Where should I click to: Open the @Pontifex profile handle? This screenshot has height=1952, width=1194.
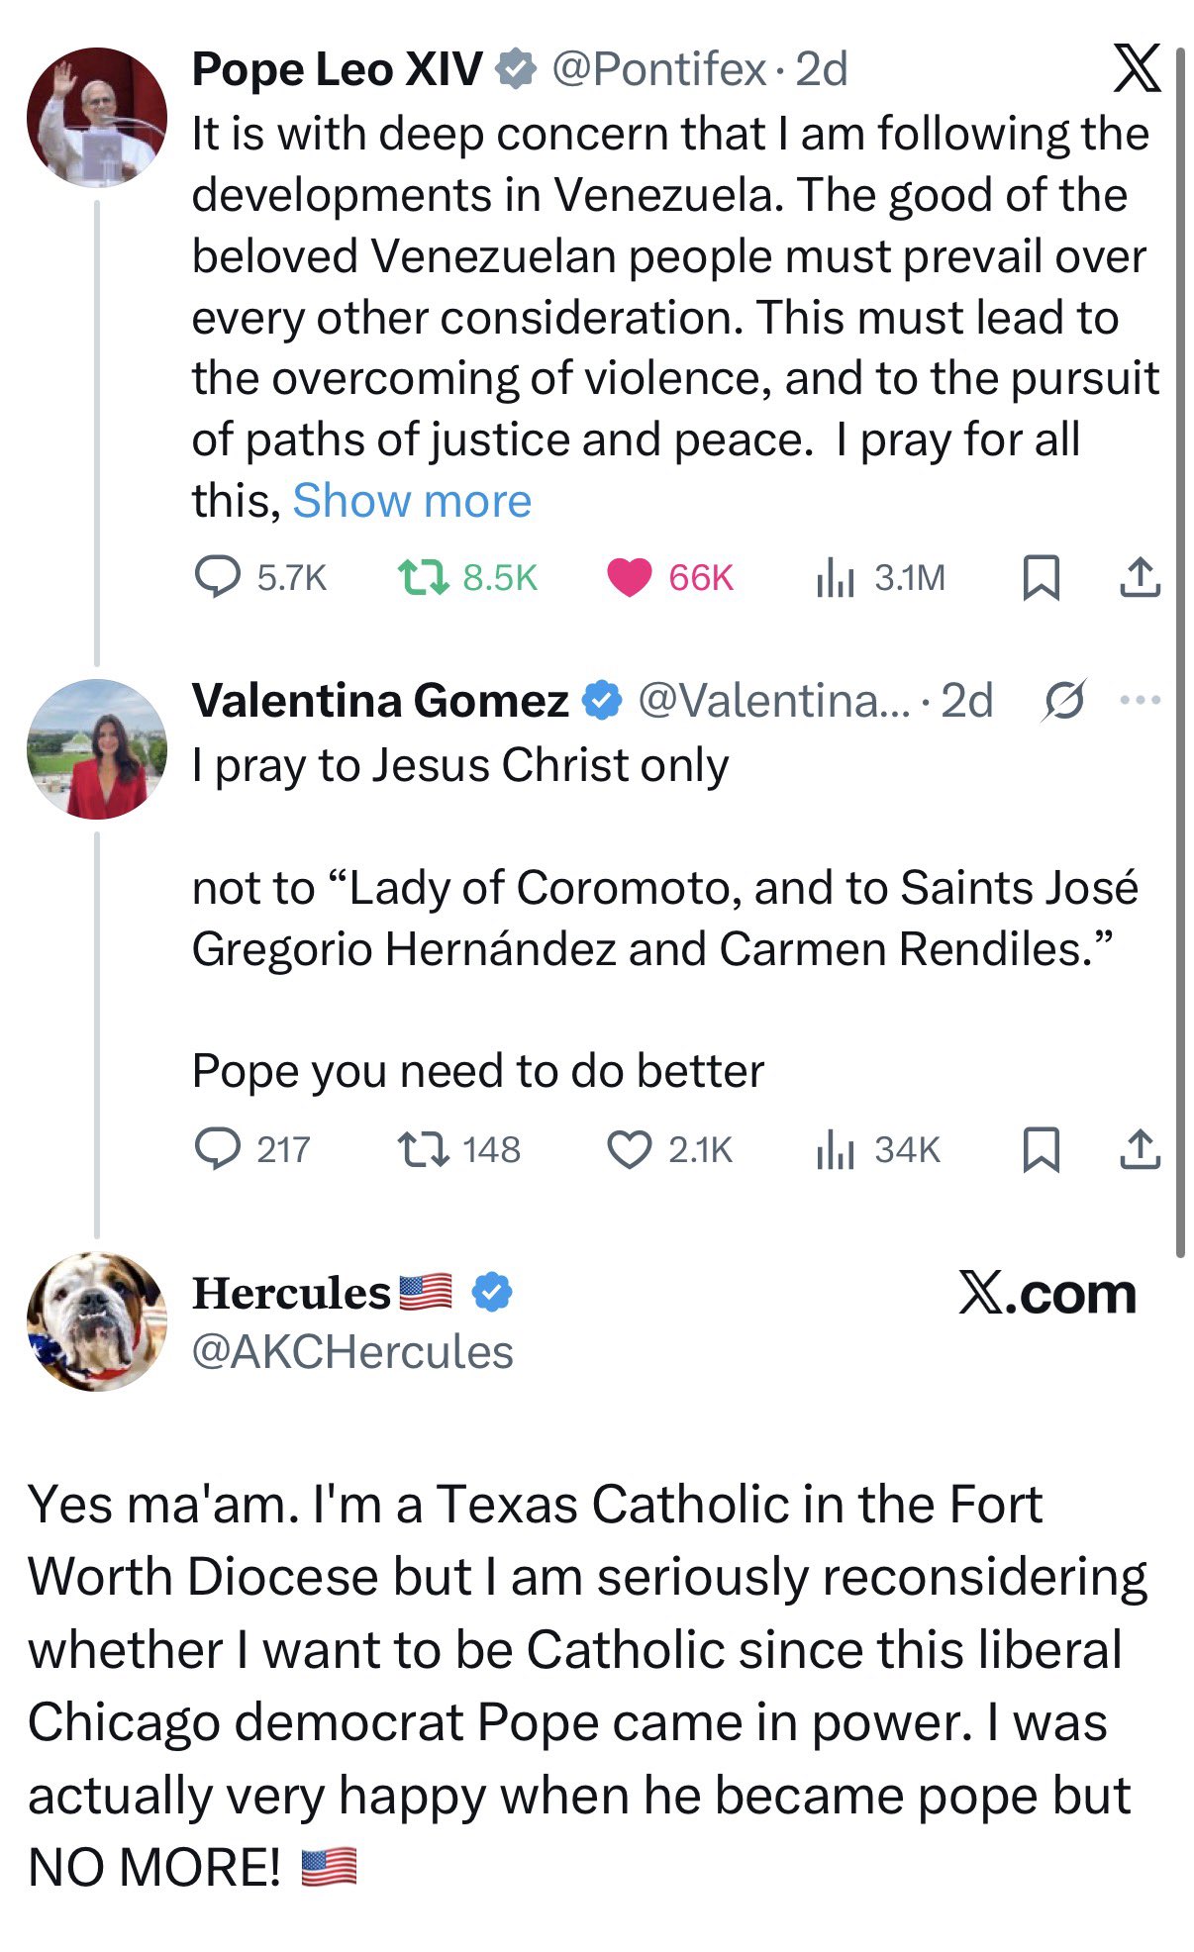tap(658, 69)
